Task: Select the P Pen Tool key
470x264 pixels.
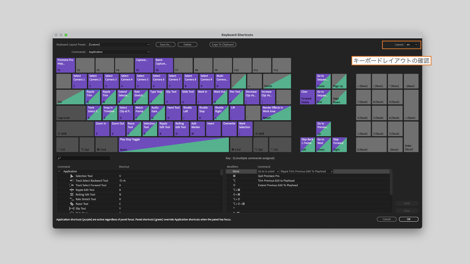Action: [236, 97]
